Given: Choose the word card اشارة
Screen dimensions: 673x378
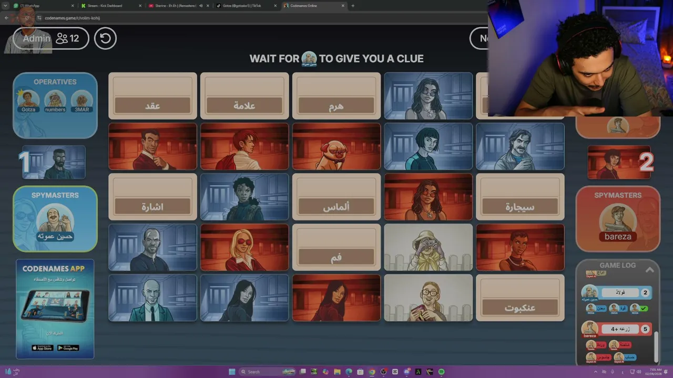Looking at the screenshot, I should point(152,197).
